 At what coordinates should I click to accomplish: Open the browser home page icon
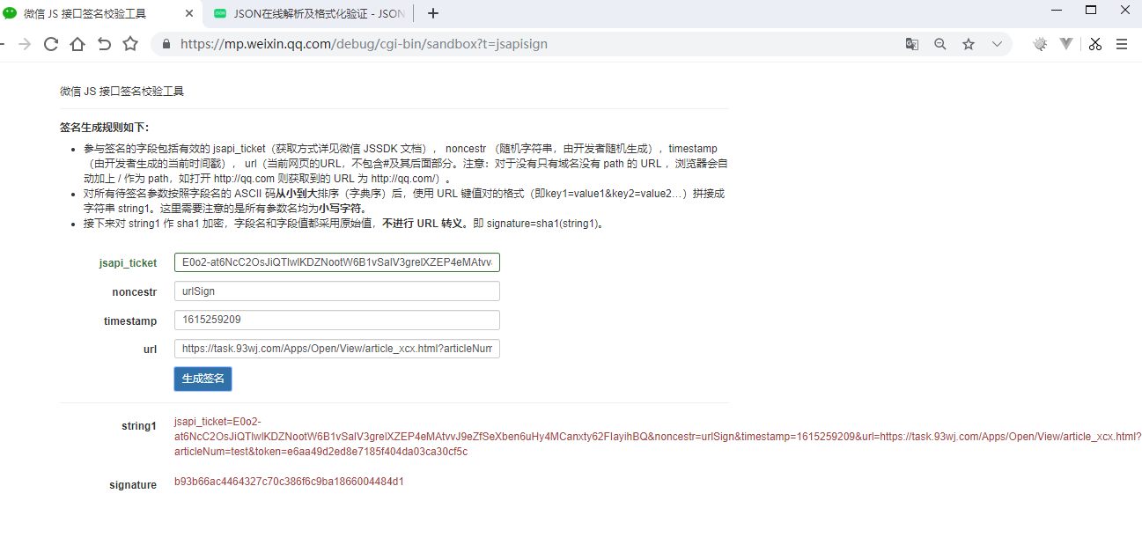click(77, 44)
